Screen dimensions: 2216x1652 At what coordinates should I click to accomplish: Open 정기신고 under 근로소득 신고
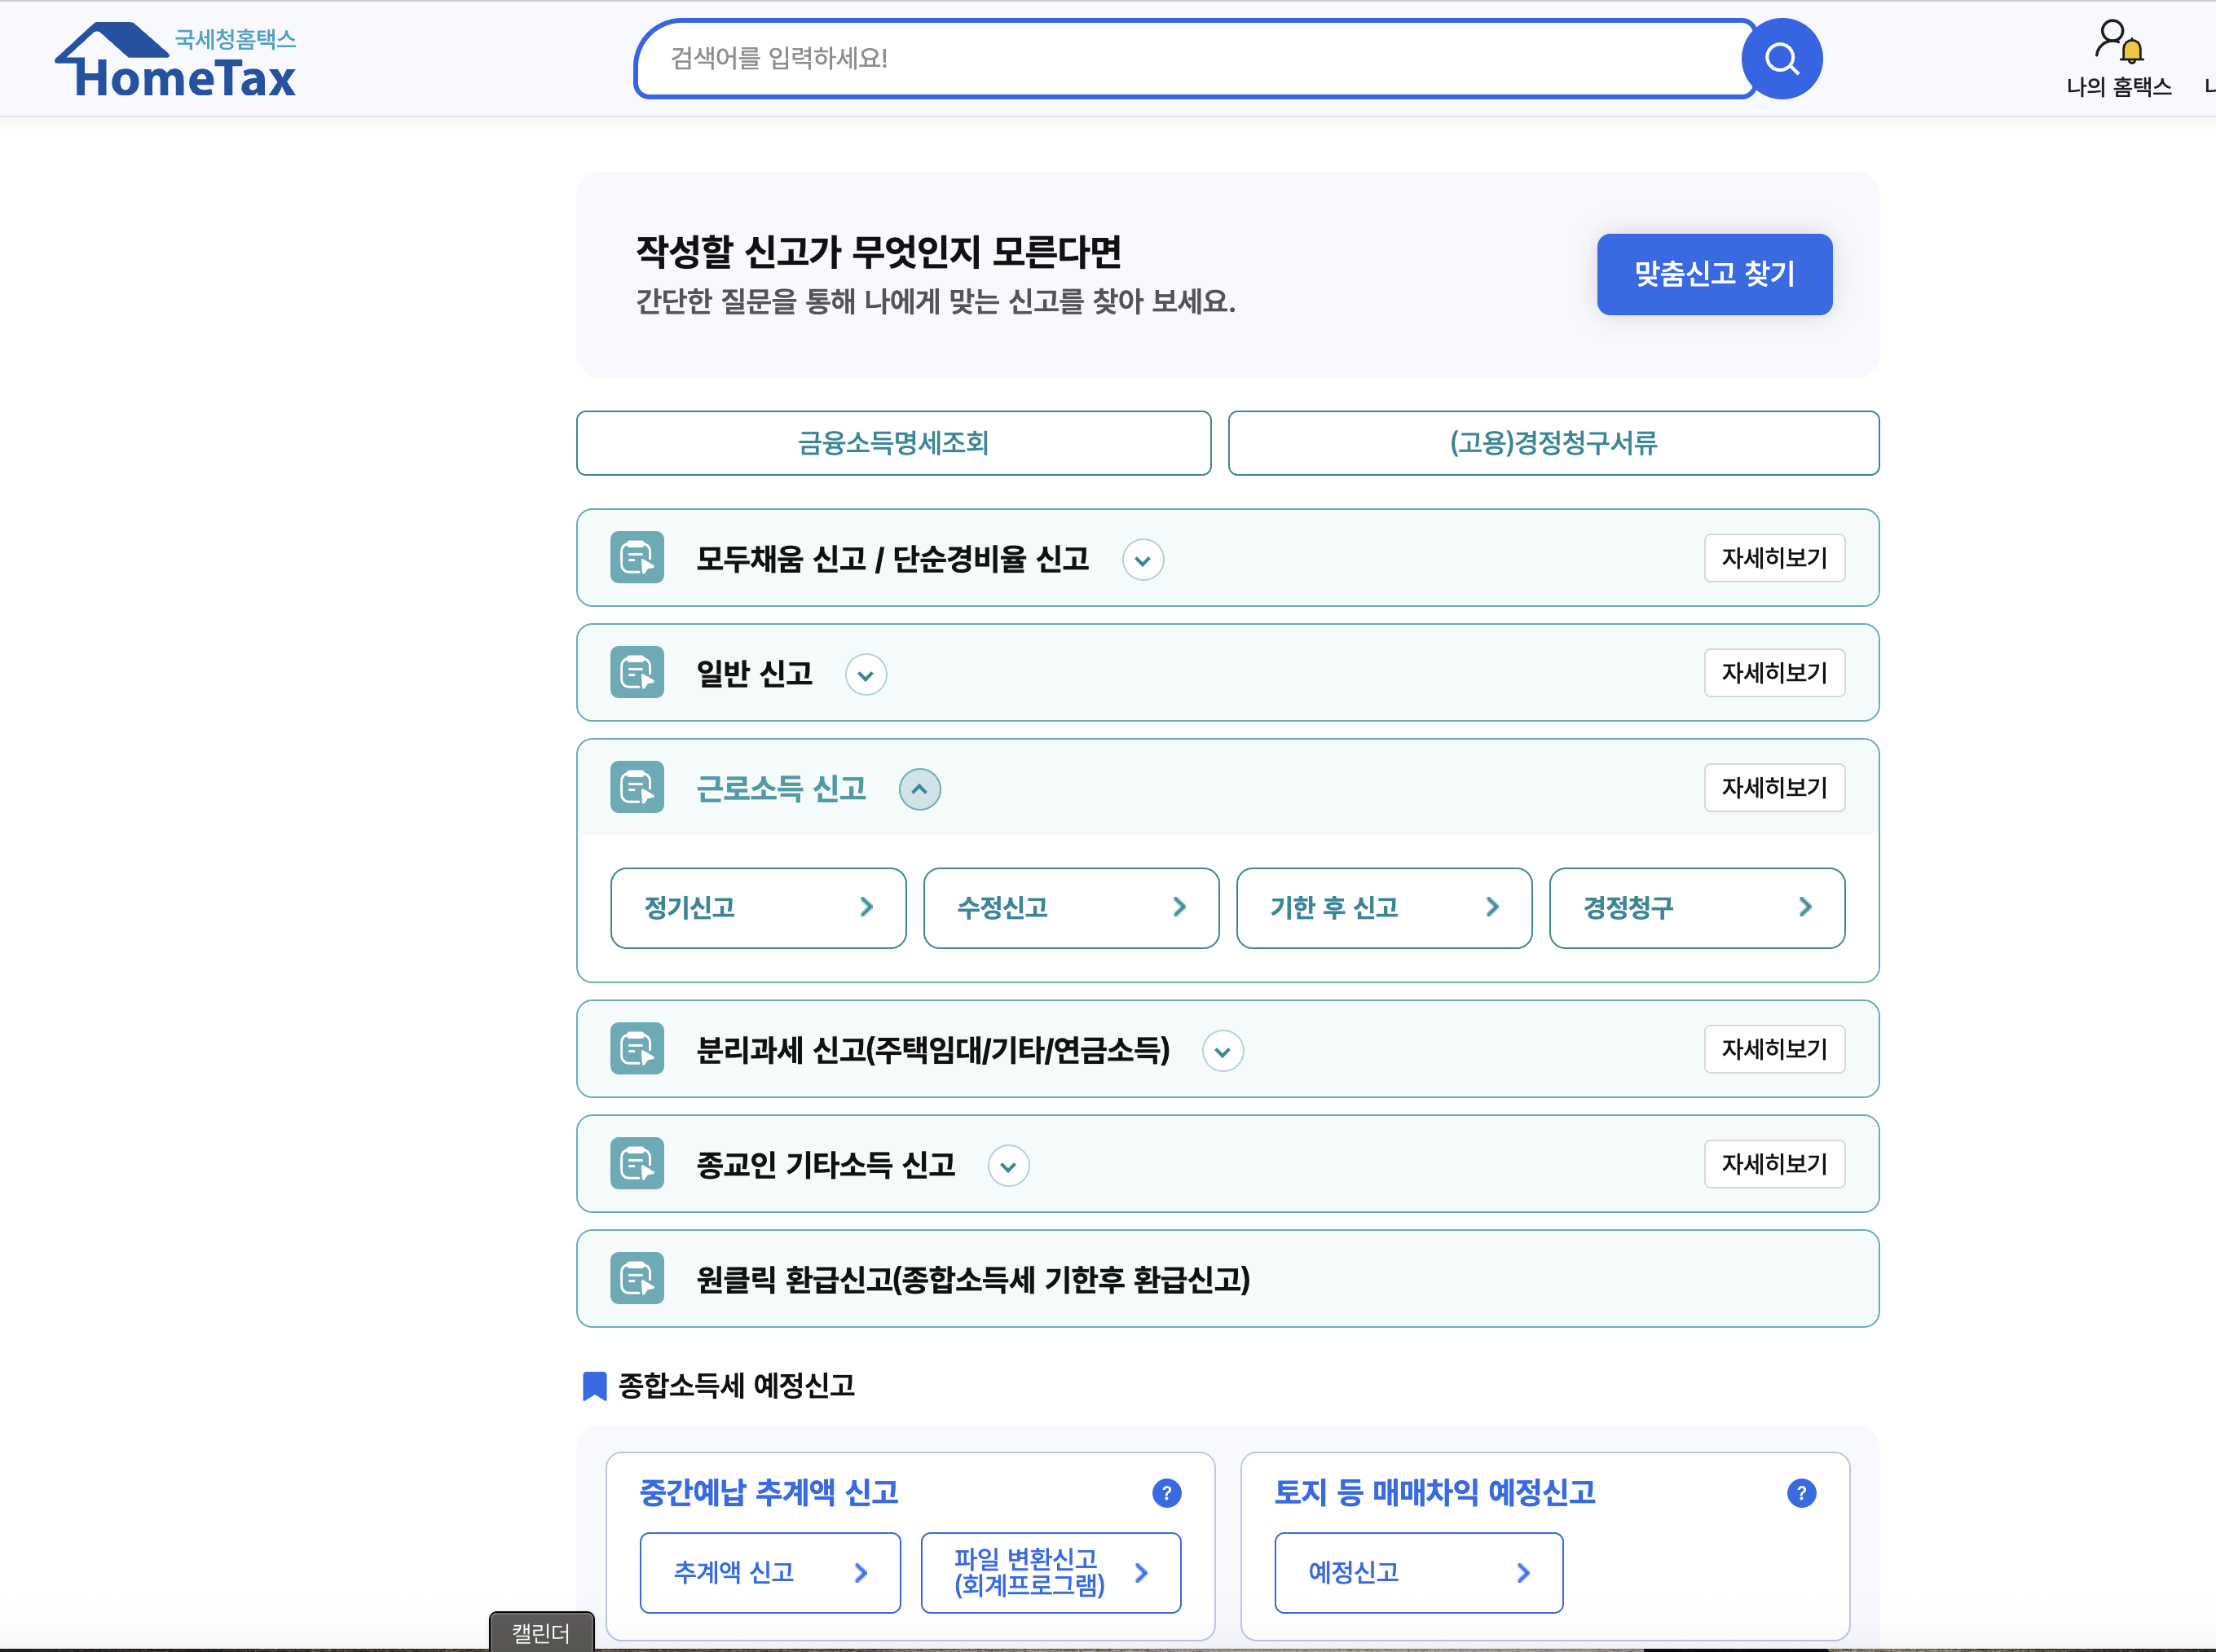coord(757,908)
